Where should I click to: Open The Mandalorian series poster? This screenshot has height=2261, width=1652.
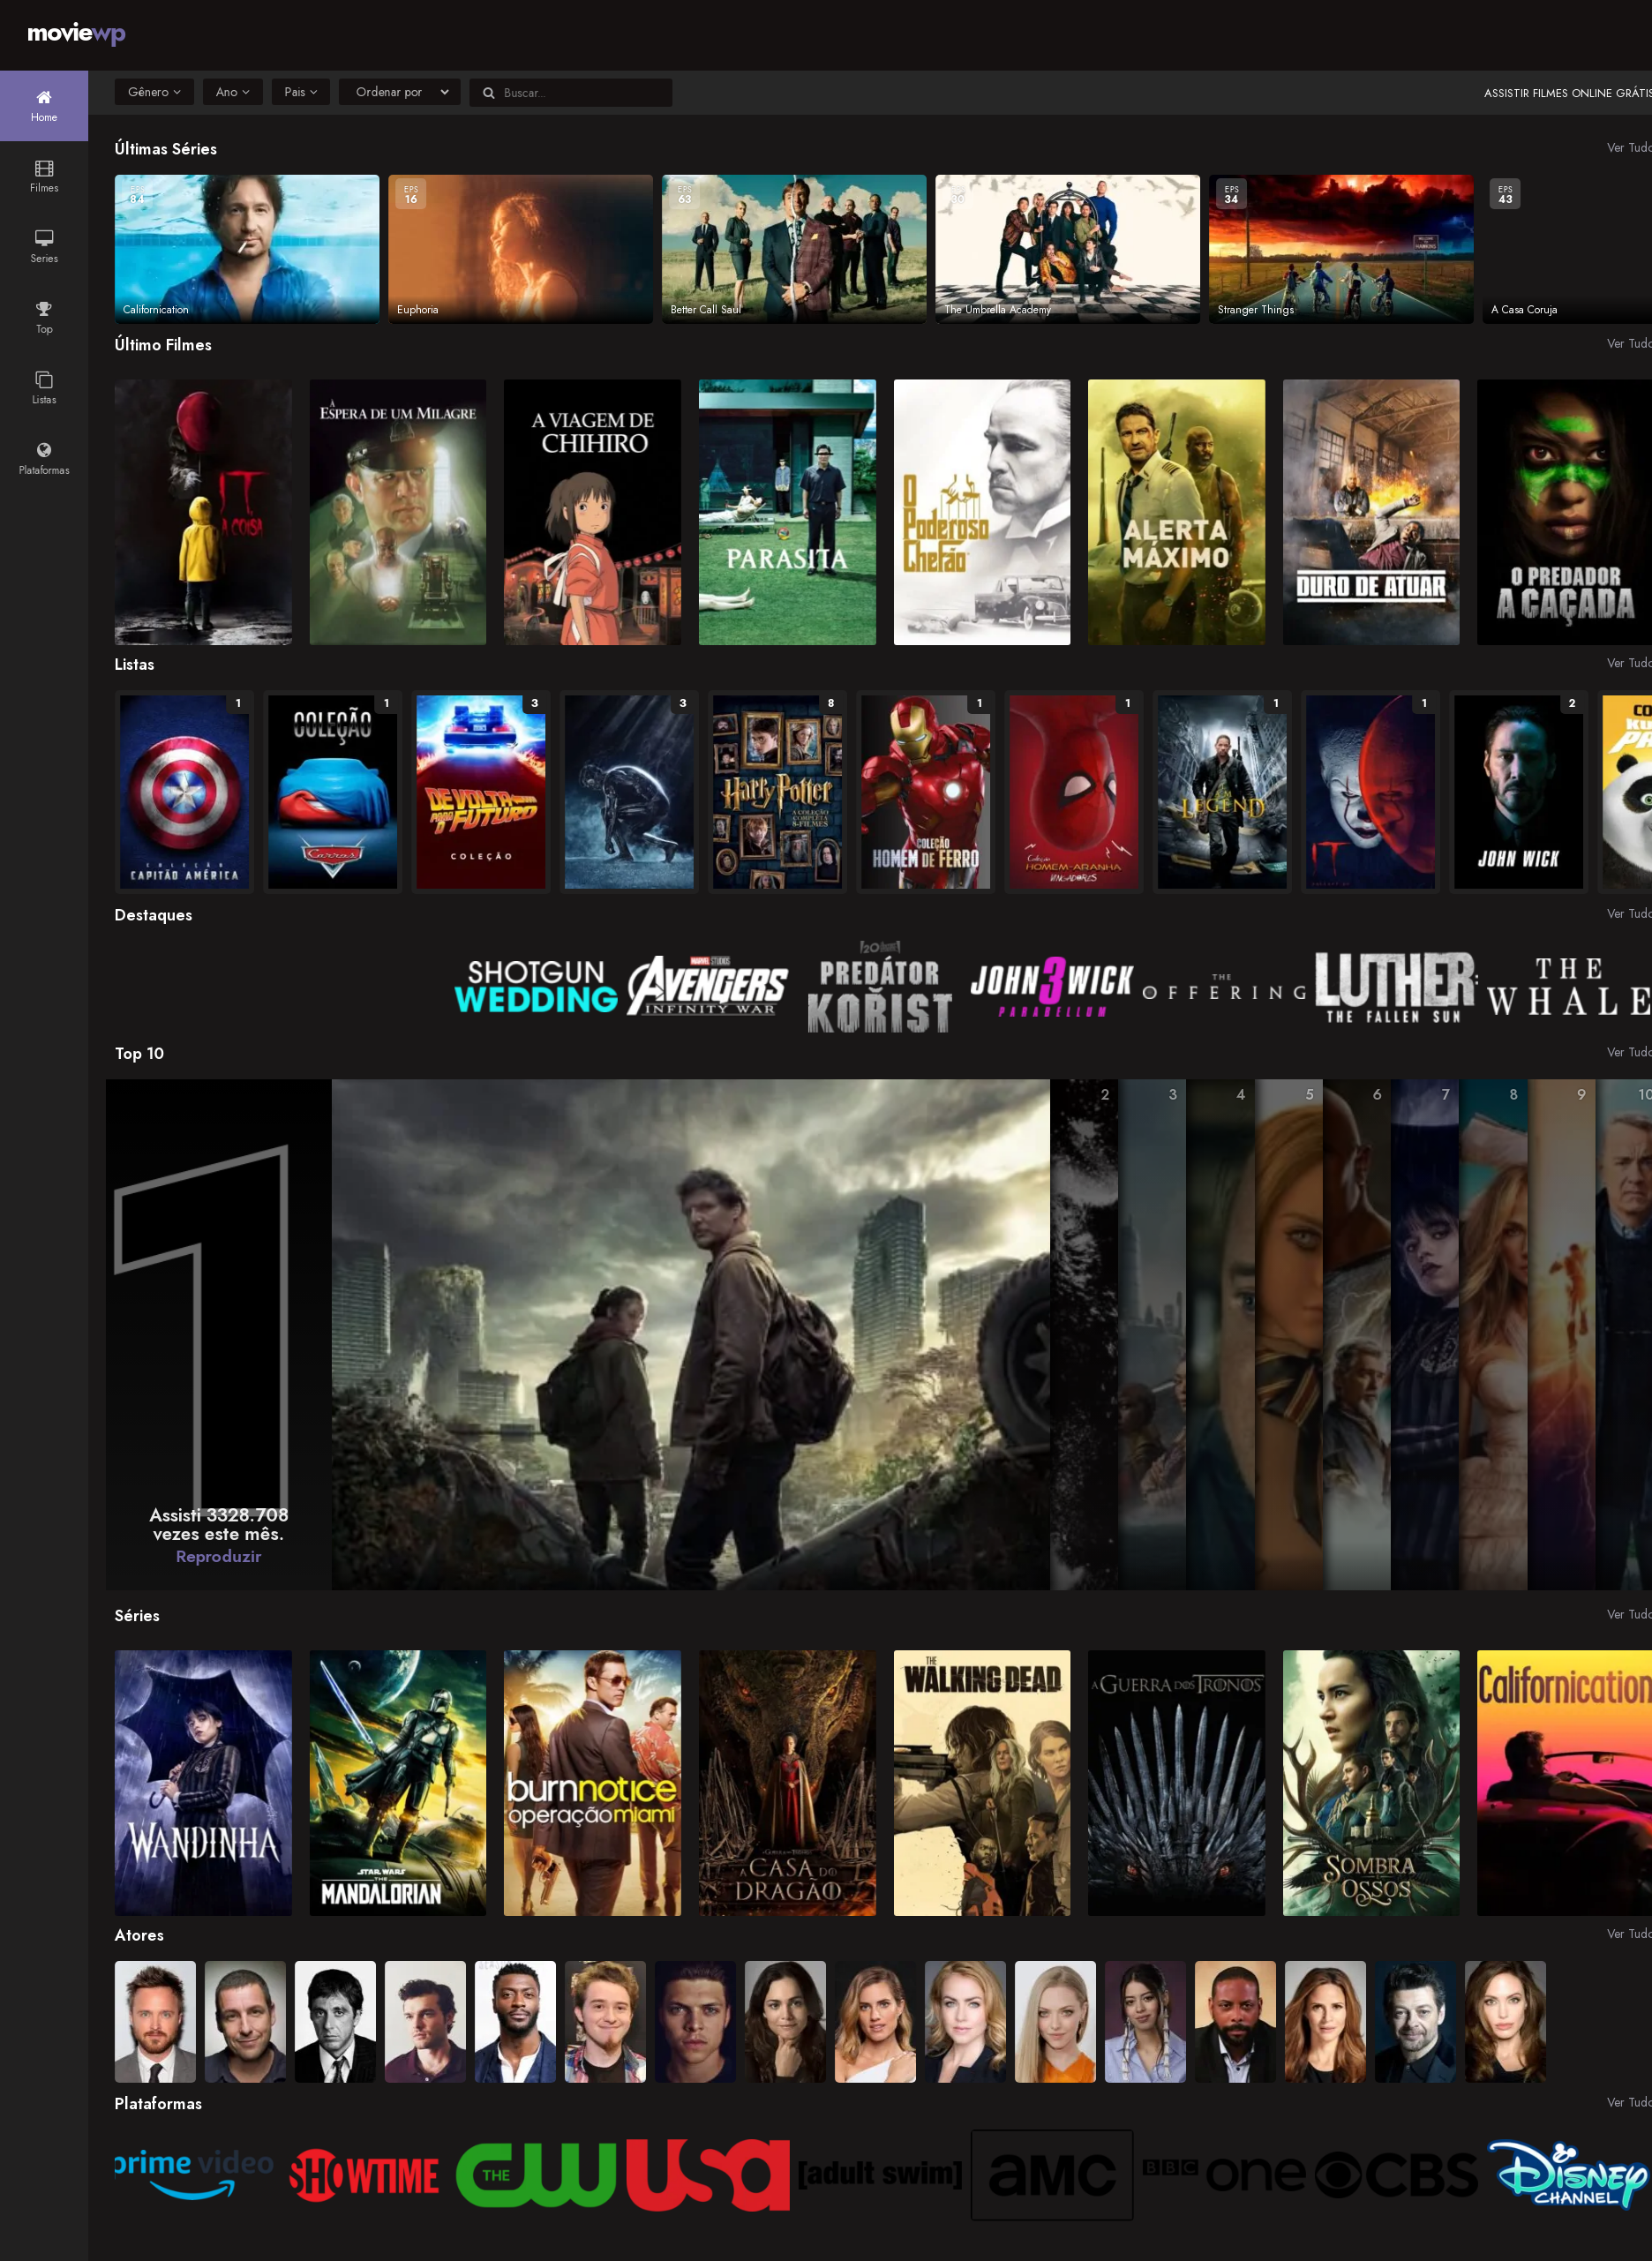coord(398,1783)
